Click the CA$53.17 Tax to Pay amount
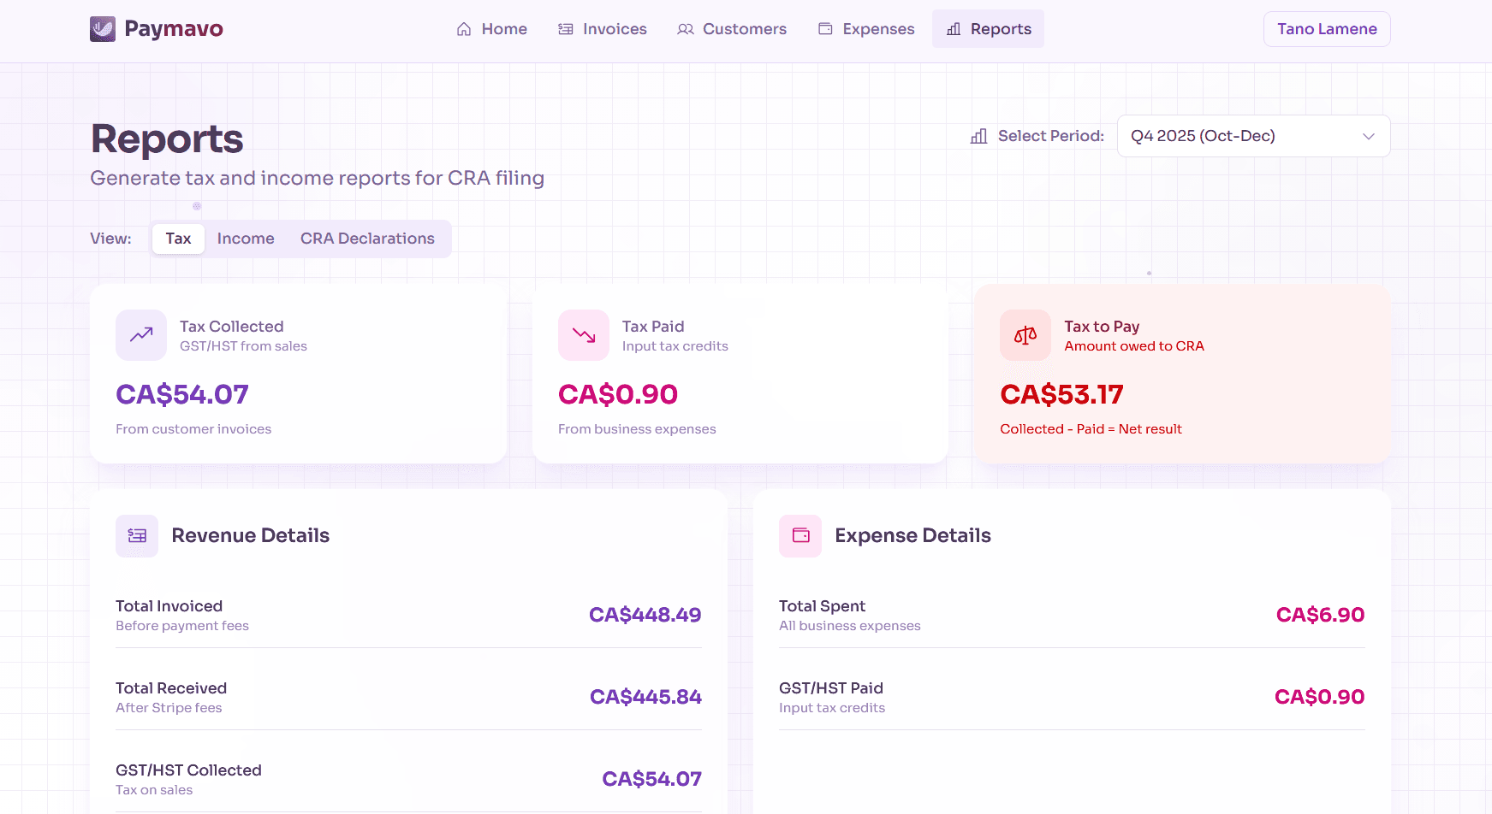This screenshot has height=814, width=1492. click(1062, 394)
